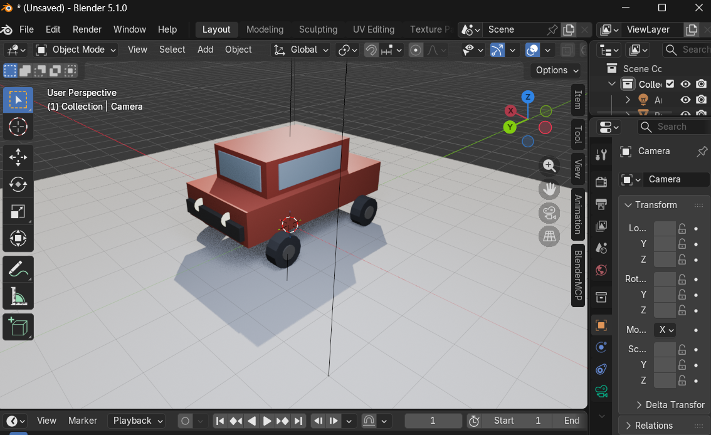Click the viewport zoom magnifier icon
This screenshot has height=435, width=711.
pos(549,166)
